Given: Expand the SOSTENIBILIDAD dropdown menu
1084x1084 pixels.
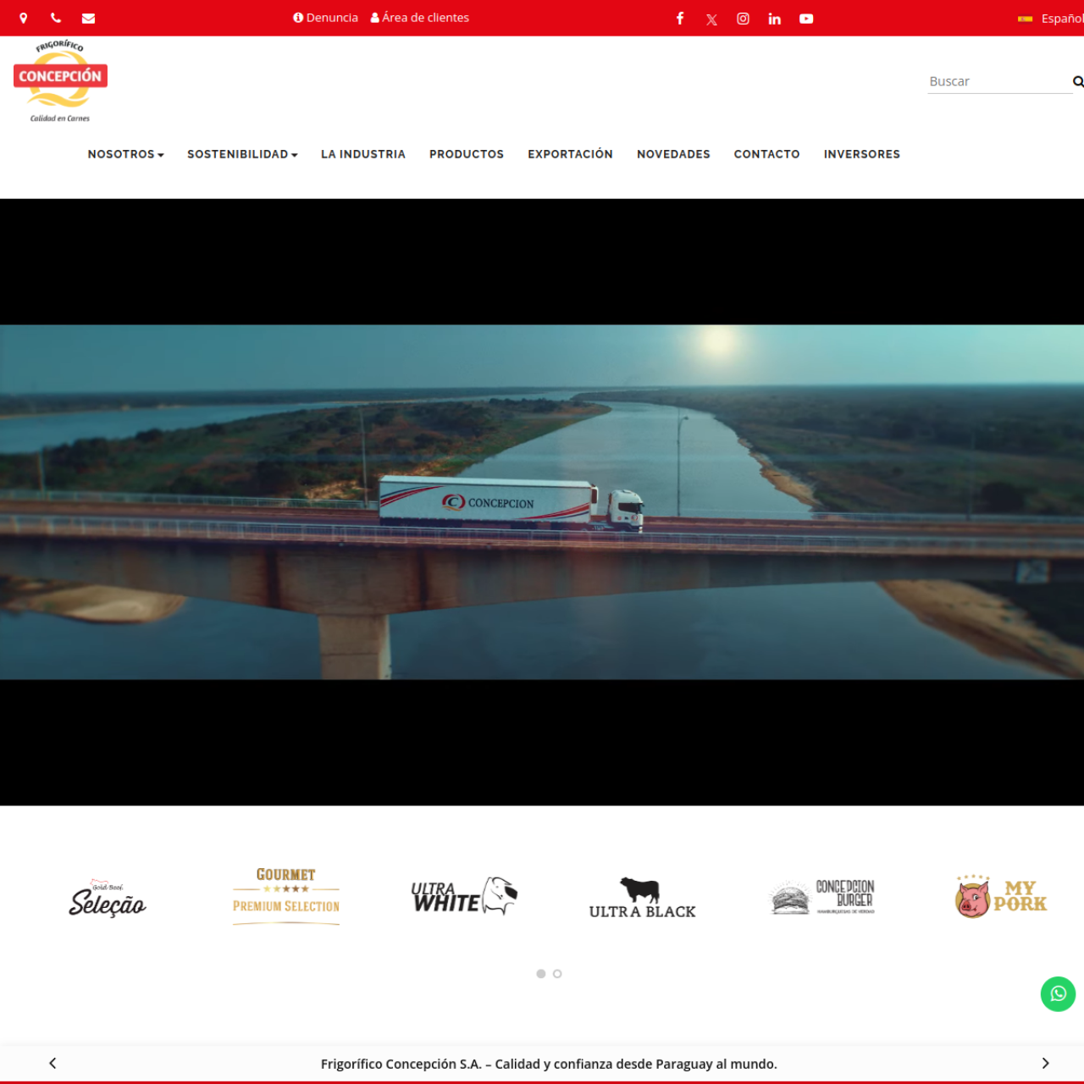Looking at the screenshot, I should (x=242, y=154).
